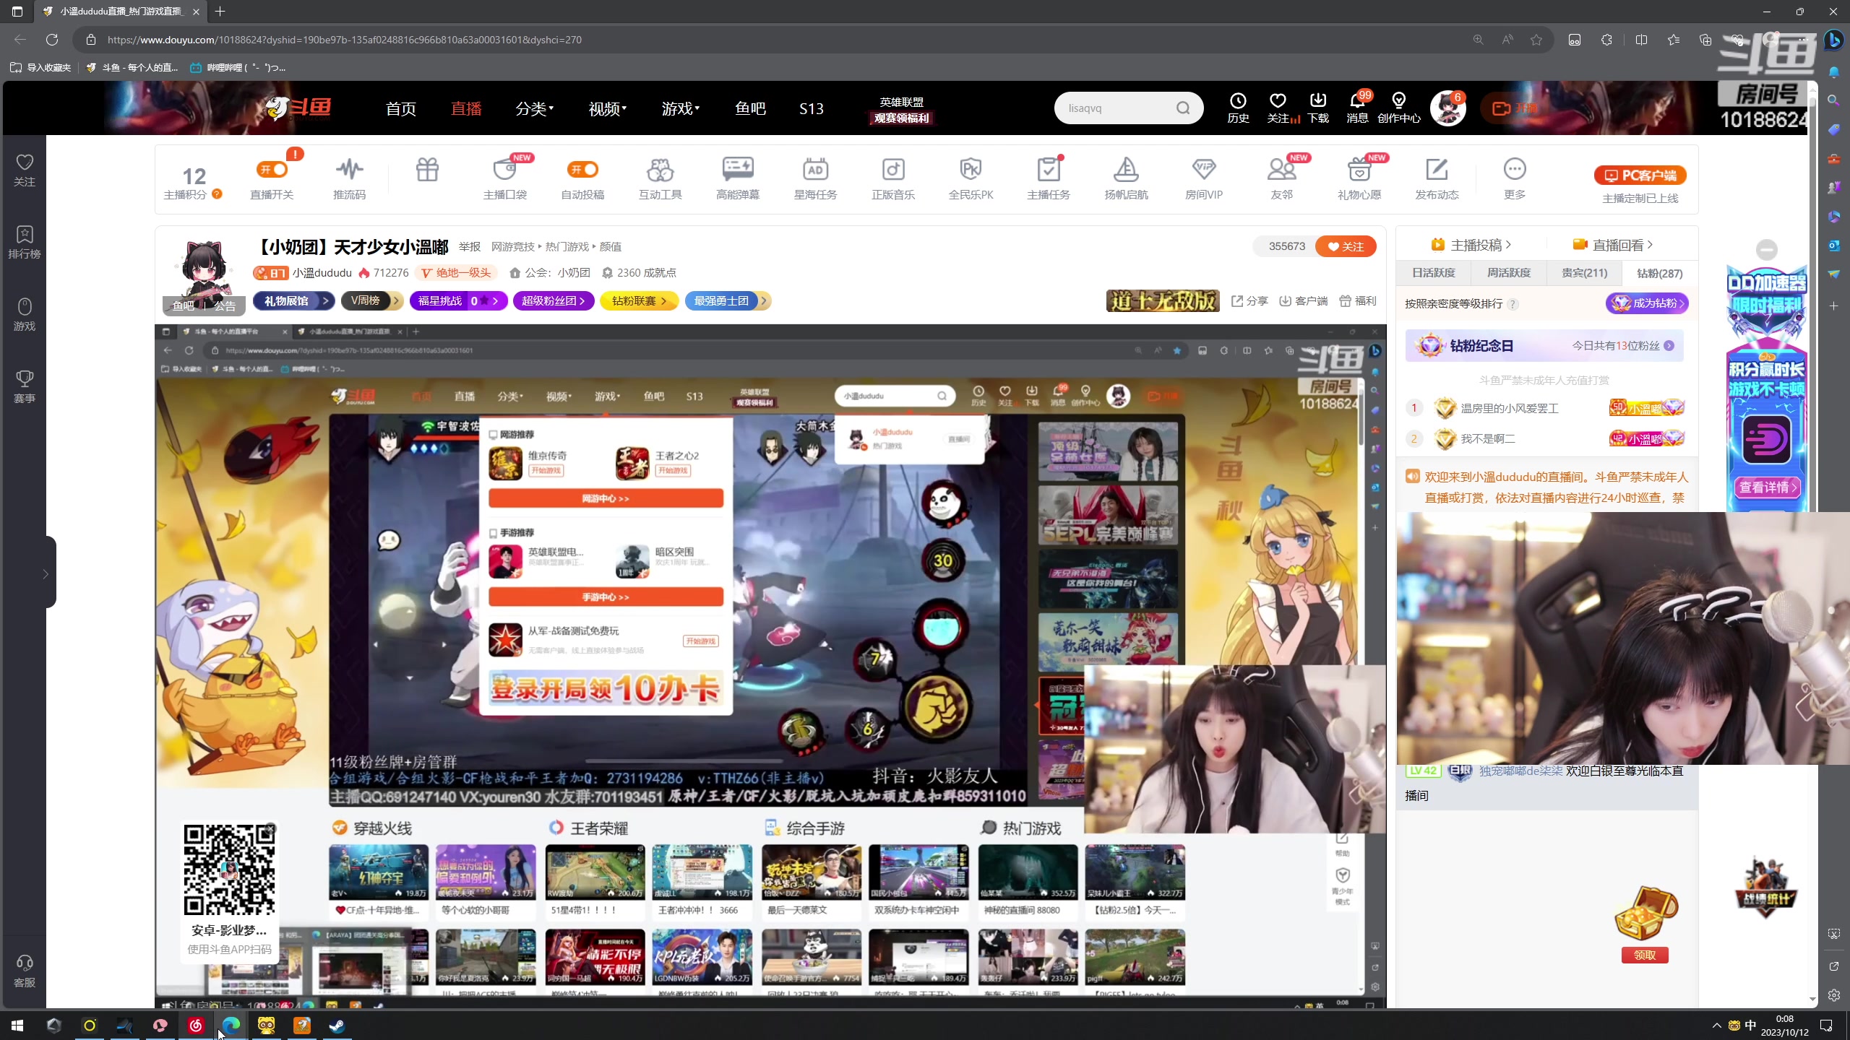This screenshot has height=1040, width=1850.
Task: Expand 礼物展馆 gift gallery
Action: point(294,301)
